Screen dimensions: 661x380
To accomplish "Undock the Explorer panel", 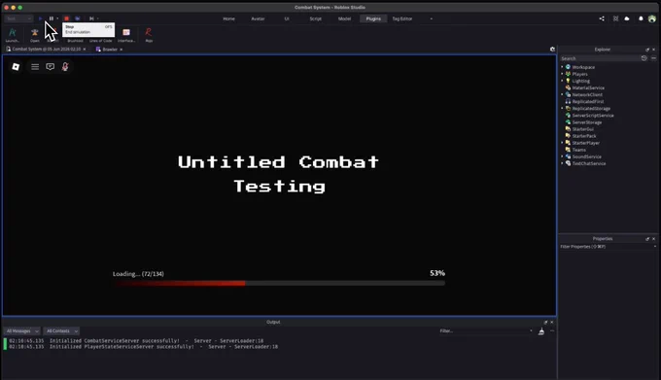I will 647,50.
